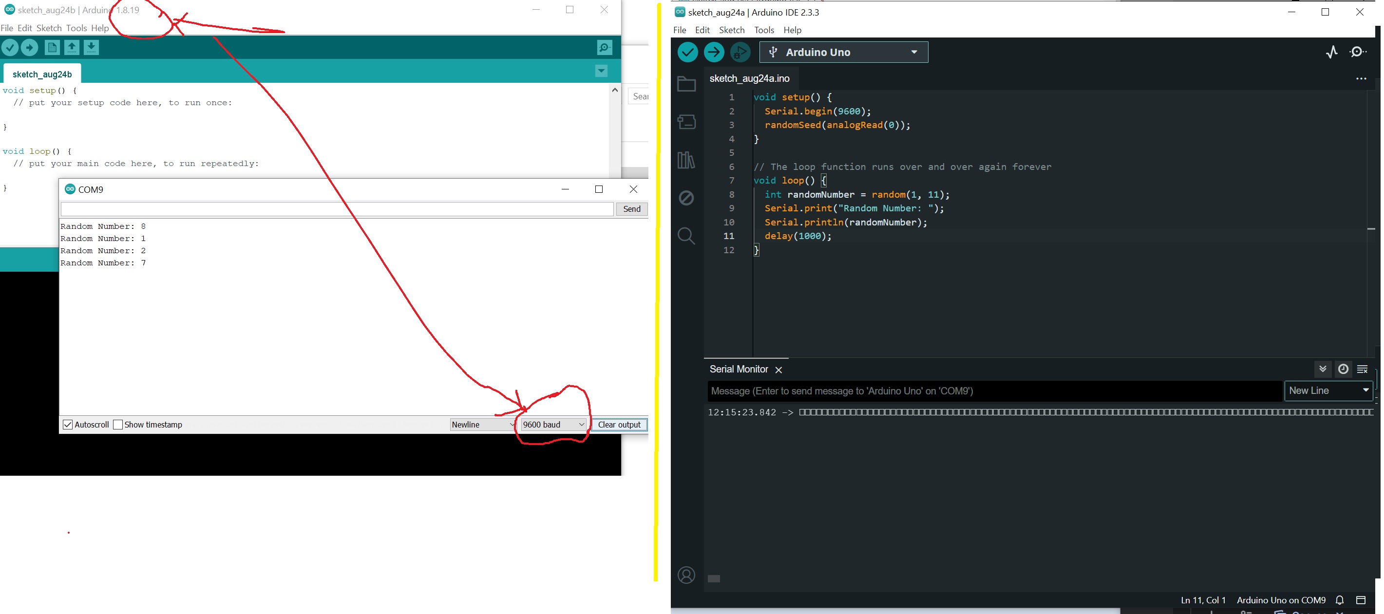Start a debugging session with the bug icon
The height and width of the screenshot is (614, 1384).
(x=740, y=52)
